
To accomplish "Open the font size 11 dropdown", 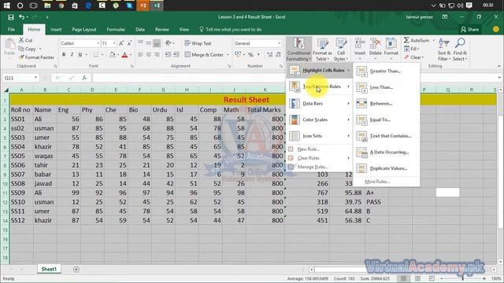I will point(114,43).
